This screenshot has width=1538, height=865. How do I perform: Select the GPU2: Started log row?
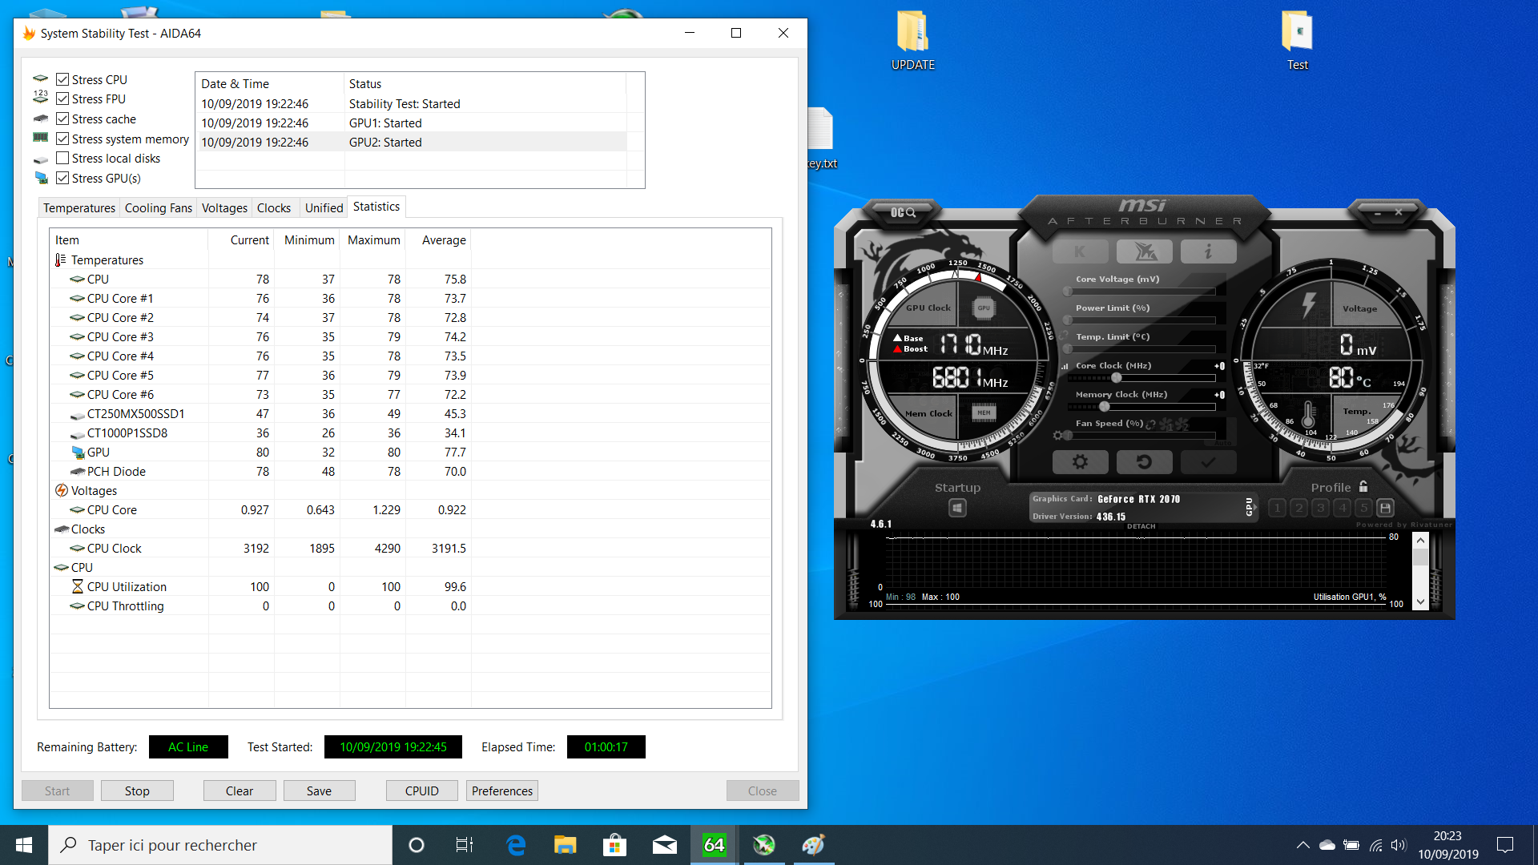pos(411,142)
